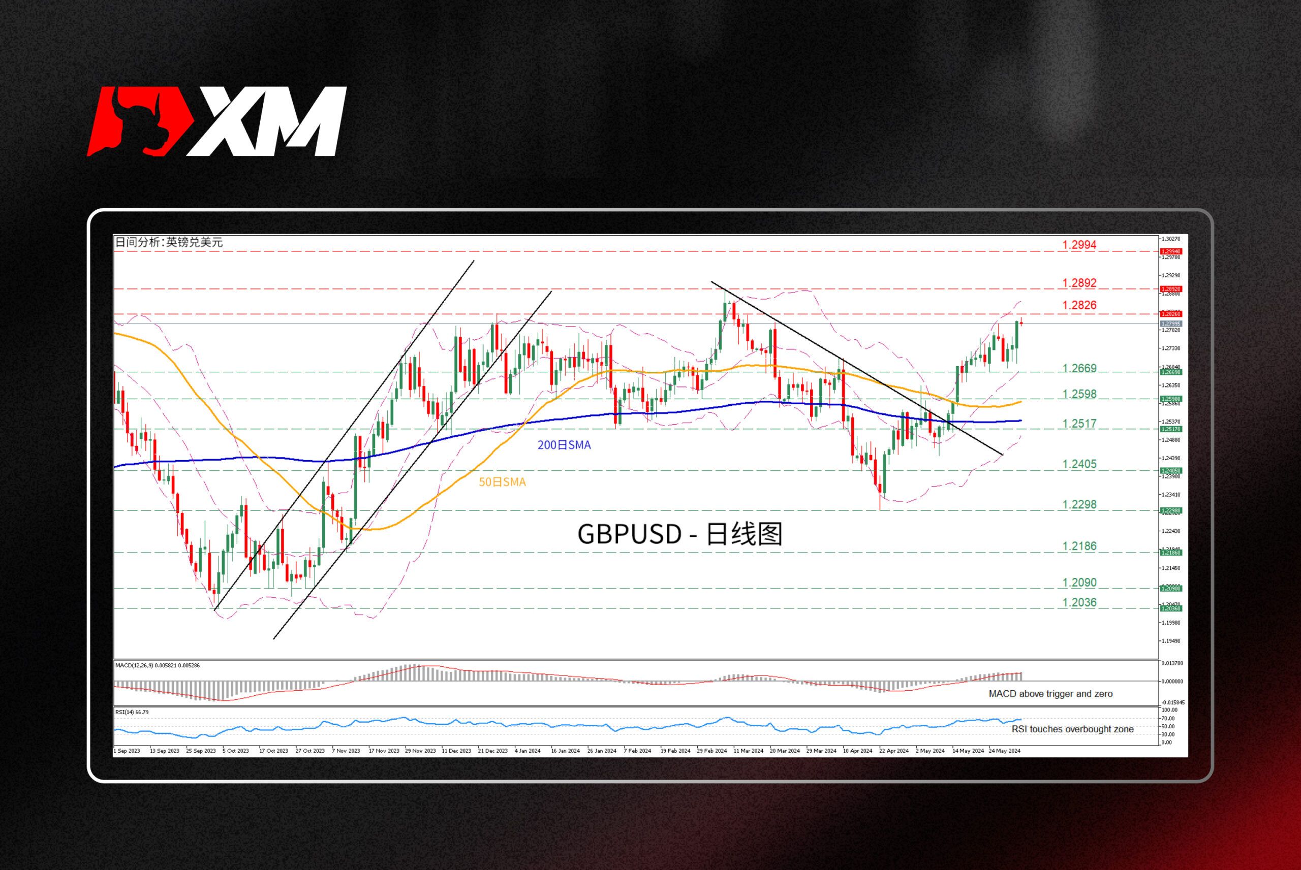The image size is (1301, 870).
Task: Select the green 1.22980 support price tag
Action: point(1170,511)
